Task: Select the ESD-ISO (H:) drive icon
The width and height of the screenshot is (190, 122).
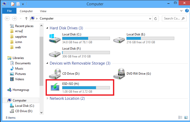Action: coord(55,87)
